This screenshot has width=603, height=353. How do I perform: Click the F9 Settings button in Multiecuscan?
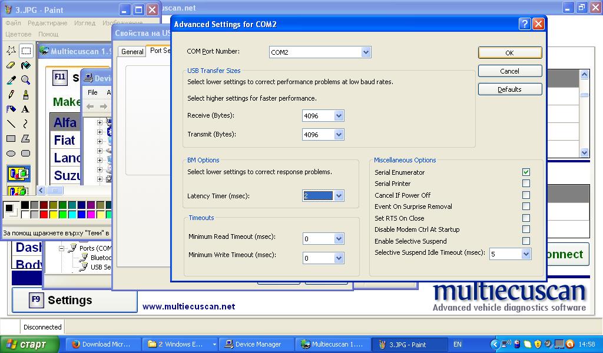(x=75, y=300)
